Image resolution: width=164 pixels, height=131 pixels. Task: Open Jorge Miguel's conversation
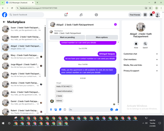click(x=22, y=66)
